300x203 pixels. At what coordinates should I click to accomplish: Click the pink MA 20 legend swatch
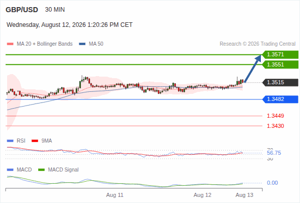10,44
